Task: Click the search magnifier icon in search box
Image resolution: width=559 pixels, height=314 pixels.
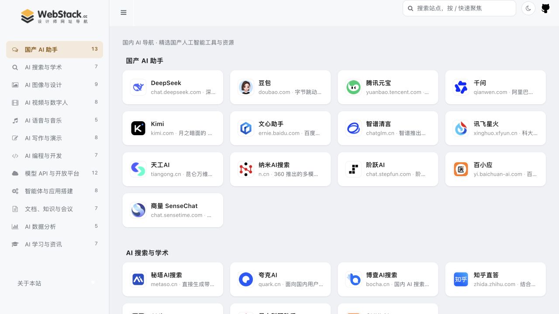Action: pyautogui.click(x=411, y=8)
